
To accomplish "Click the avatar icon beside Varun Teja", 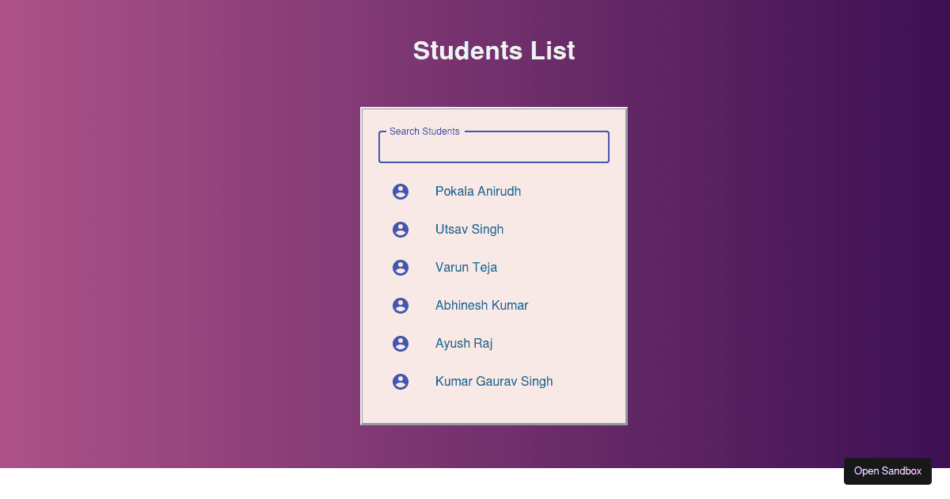I will tap(401, 267).
